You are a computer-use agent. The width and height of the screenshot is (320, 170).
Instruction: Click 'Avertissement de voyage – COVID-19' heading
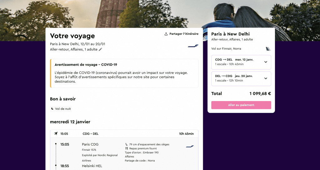click(86, 65)
